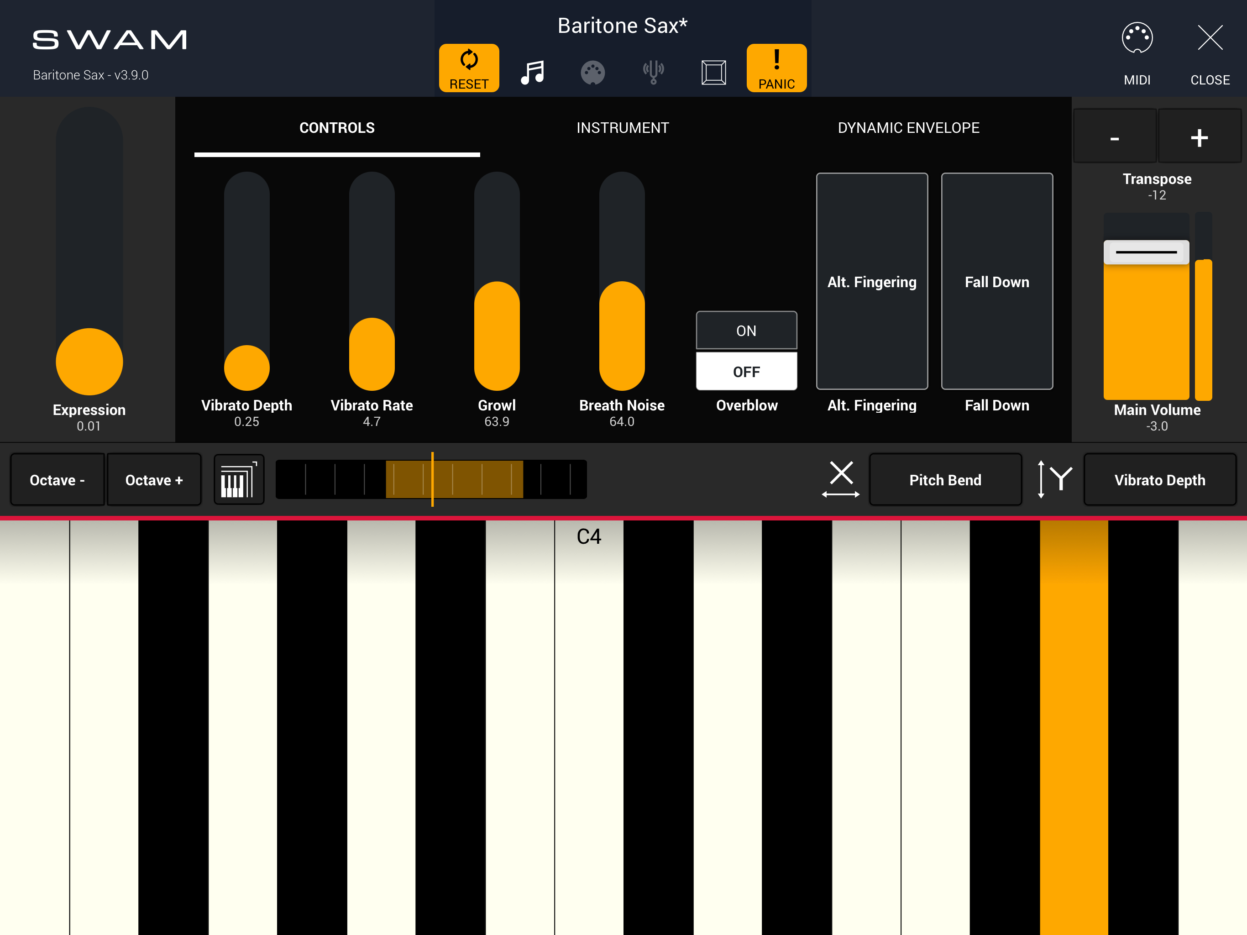Toggle the keyboard resize icon
Viewport: 1247px width, 935px height.
pos(239,479)
